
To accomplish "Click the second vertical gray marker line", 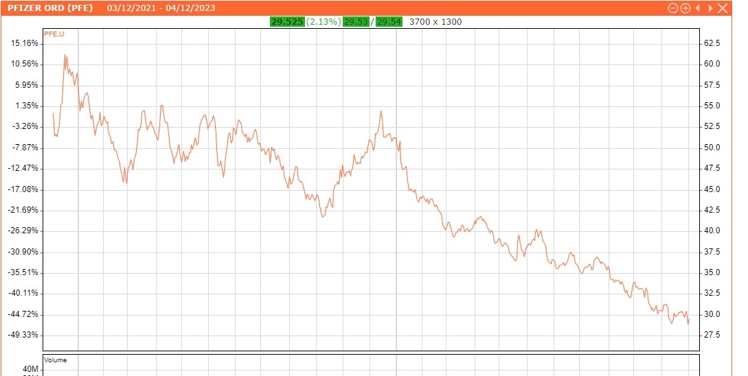I will coord(396,206).
